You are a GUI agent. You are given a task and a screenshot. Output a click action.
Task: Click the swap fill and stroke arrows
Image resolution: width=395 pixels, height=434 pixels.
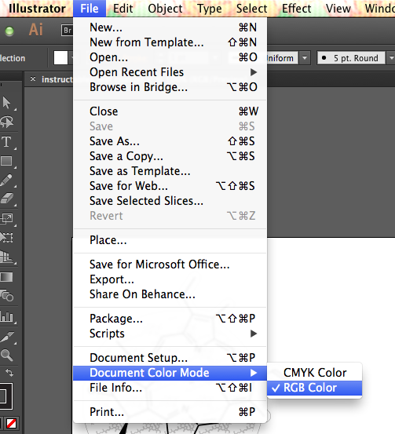click(9, 373)
